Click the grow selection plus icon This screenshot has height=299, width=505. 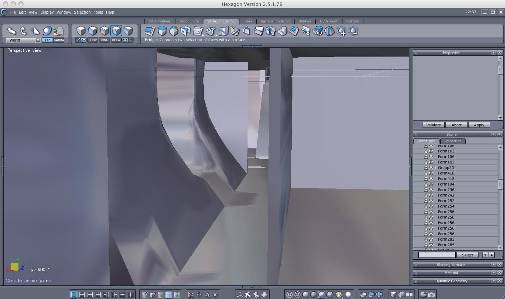click(x=341, y=31)
